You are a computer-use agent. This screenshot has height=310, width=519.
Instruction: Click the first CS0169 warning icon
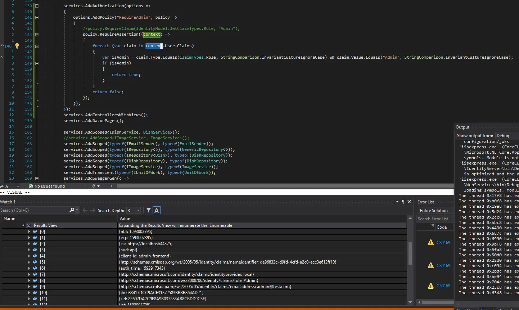[430, 242]
